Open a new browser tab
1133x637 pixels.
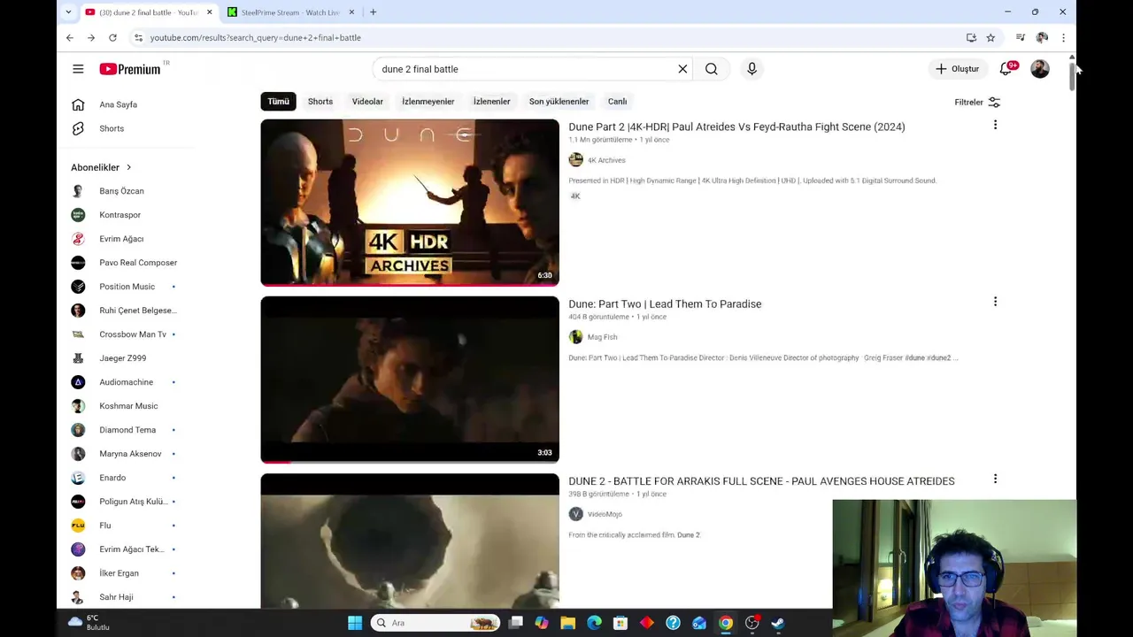point(373,12)
